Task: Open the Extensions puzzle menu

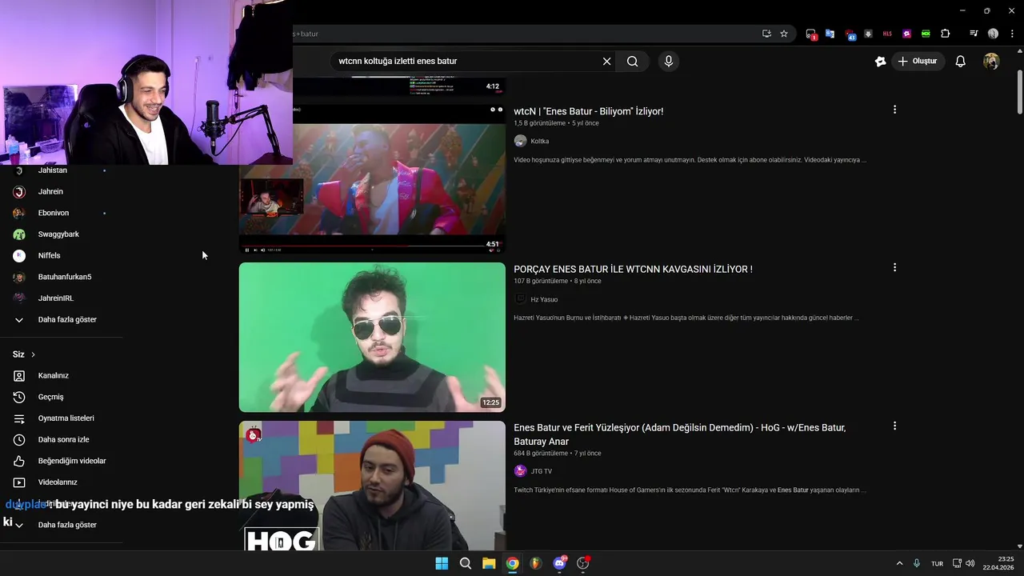Action: (x=946, y=34)
